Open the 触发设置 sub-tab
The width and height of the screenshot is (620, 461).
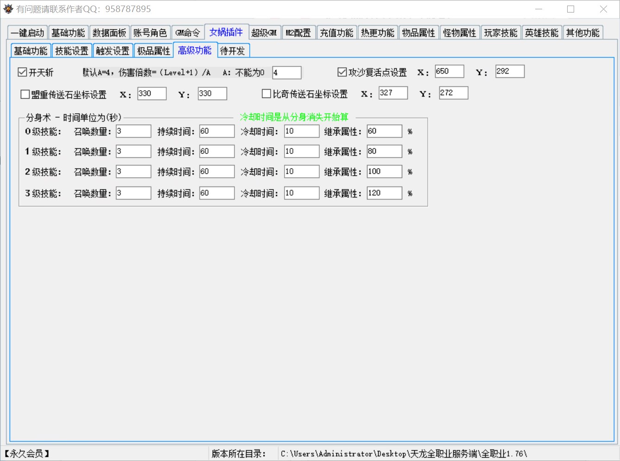click(113, 51)
